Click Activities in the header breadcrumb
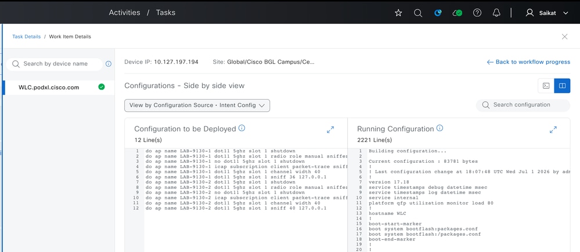580x252 pixels. [124, 13]
